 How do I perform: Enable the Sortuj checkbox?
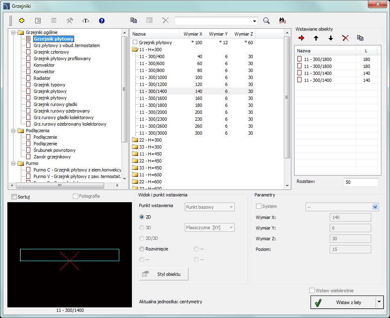(14, 197)
